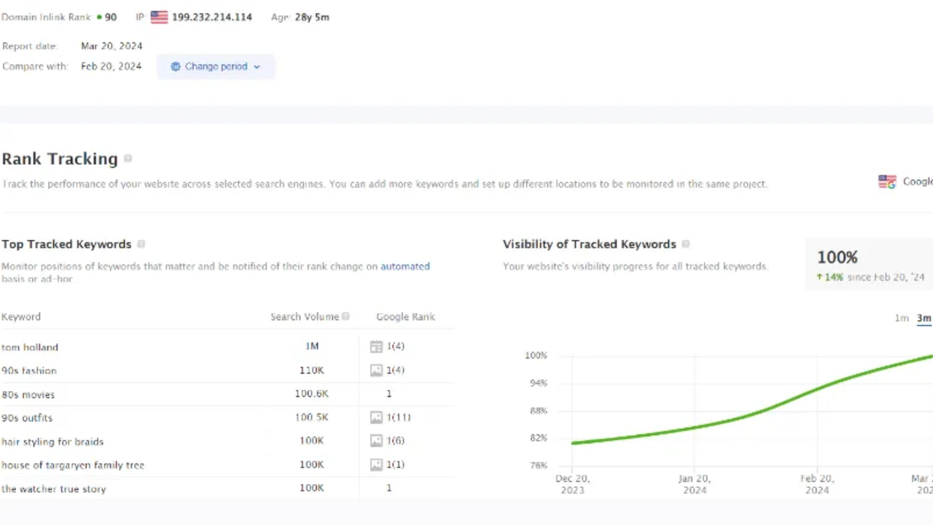Click the rank 1(11) for 90s outfits
933x525 pixels.
pyautogui.click(x=399, y=418)
